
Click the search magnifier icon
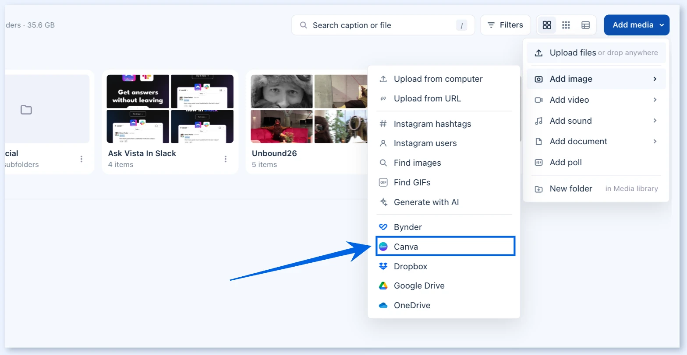(303, 25)
